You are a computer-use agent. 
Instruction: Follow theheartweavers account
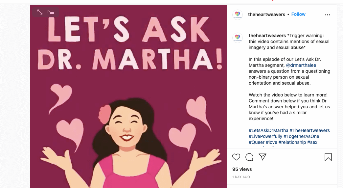(x=298, y=14)
